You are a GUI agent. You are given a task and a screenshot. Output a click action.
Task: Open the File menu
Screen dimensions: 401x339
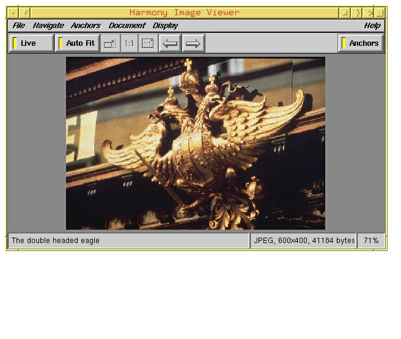pos(19,26)
